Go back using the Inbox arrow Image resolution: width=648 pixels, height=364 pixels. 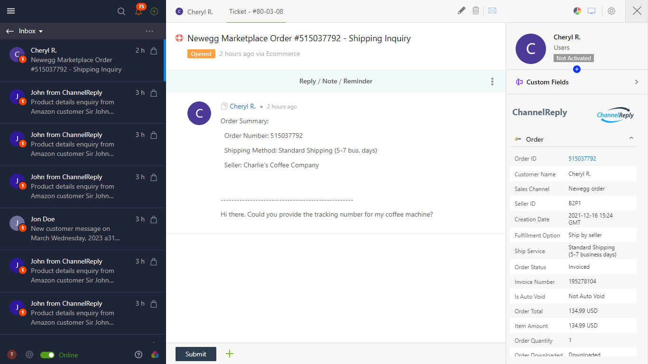[x=10, y=31]
